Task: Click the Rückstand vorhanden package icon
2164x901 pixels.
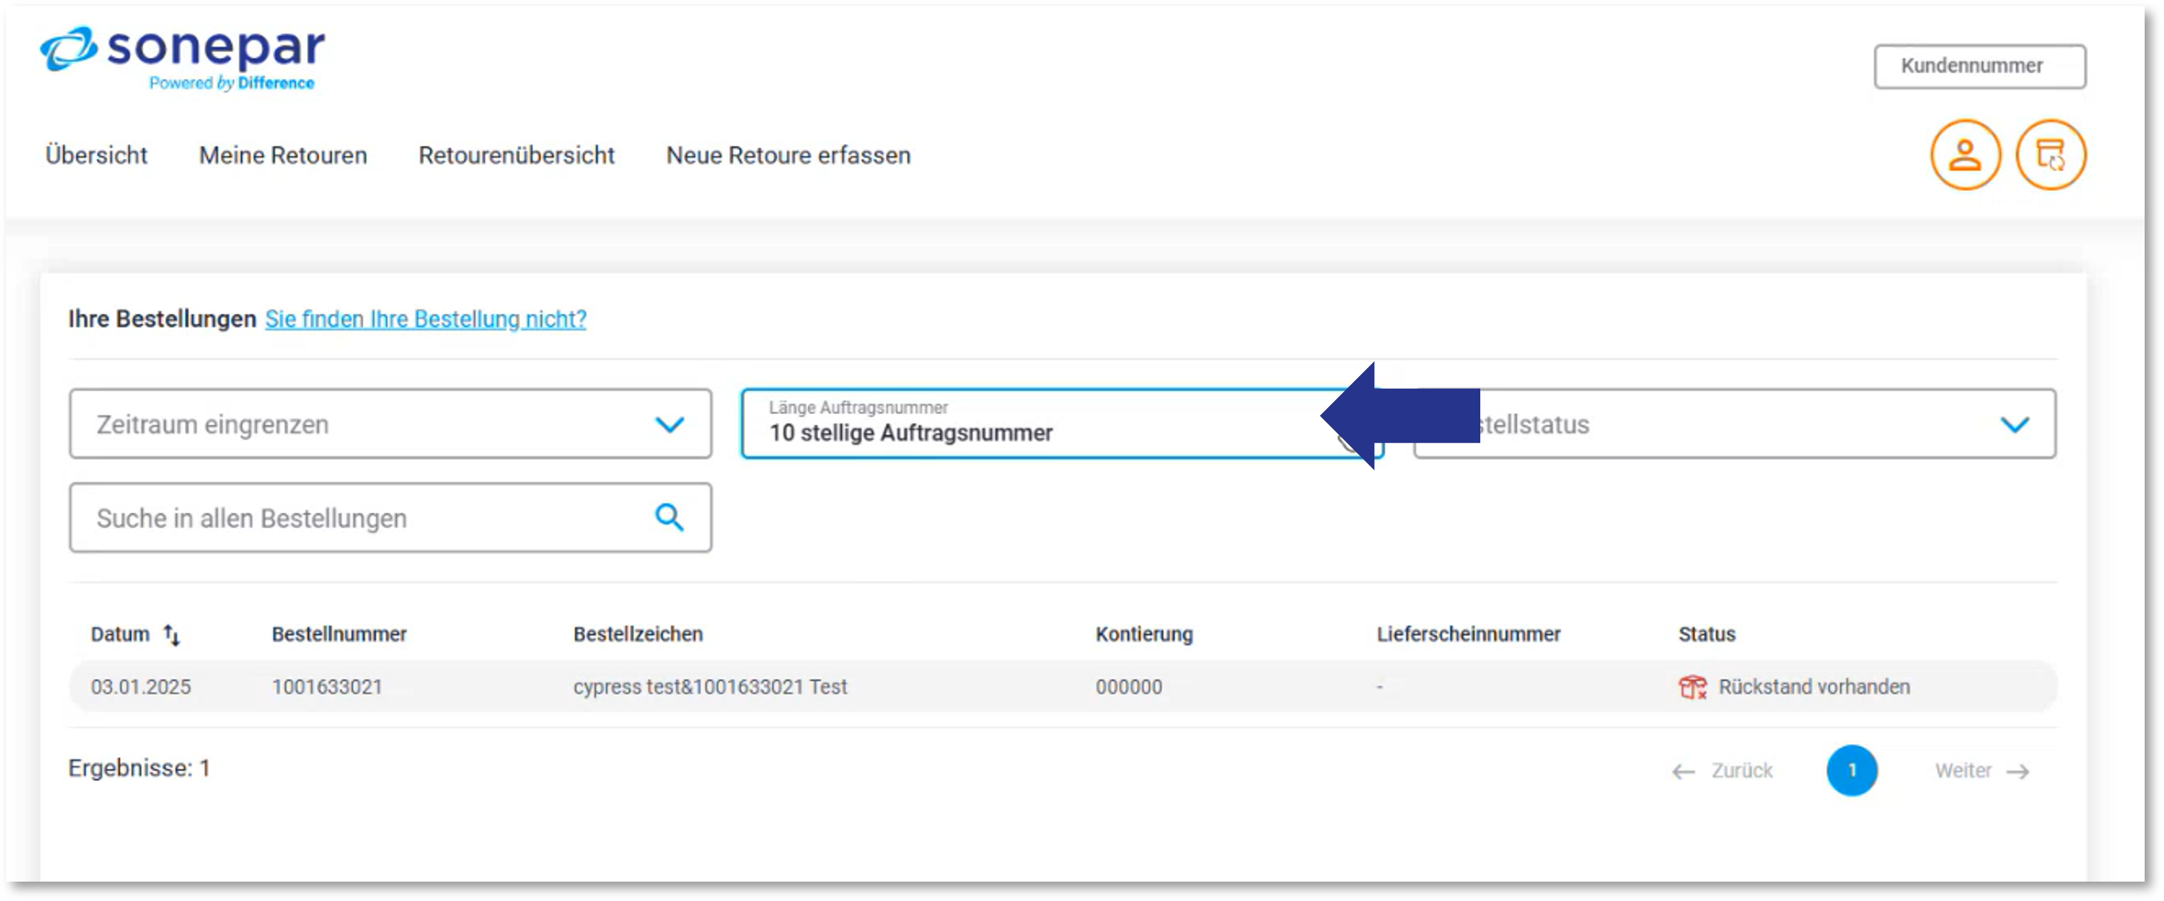Action: point(1692,687)
